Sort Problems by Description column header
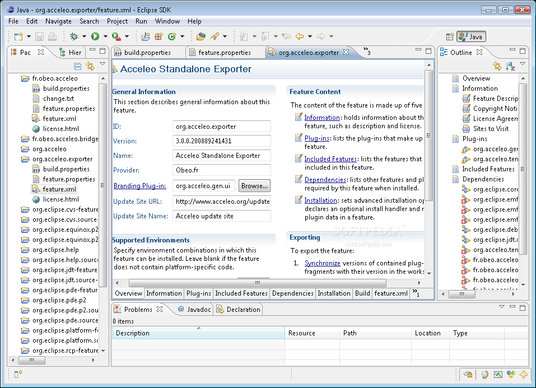The width and height of the screenshot is (536, 388). [x=199, y=333]
